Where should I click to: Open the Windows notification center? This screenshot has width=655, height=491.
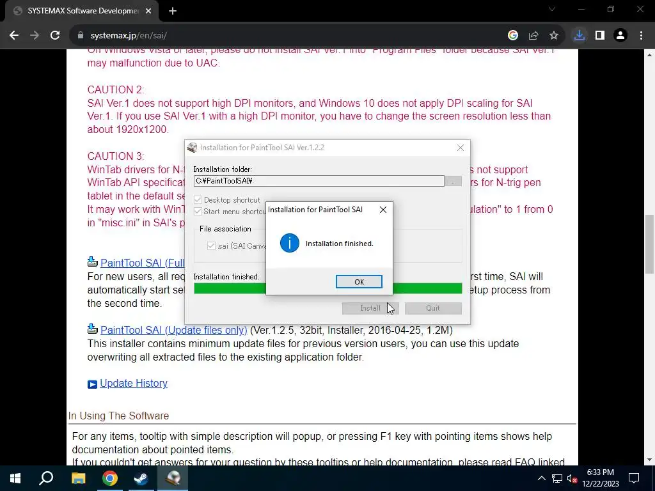pyautogui.click(x=634, y=478)
